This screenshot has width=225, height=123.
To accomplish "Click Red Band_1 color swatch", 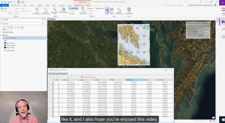I will coord(5,43).
